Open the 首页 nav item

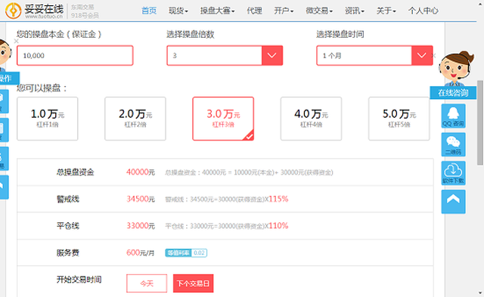(x=149, y=11)
